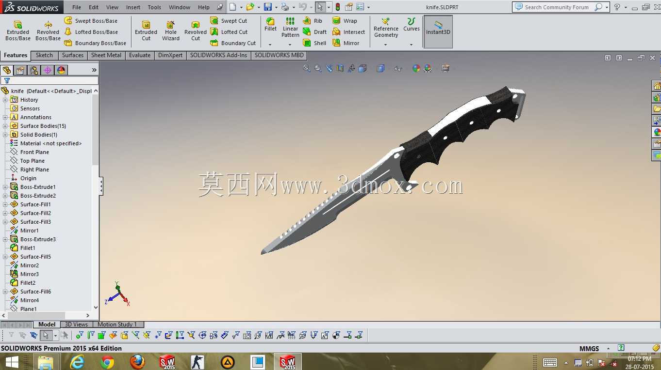Image resolution: width=661 pixels, height=370 pixels.
Task: Open the Hole Wizard
Action: tap(171, 31)
